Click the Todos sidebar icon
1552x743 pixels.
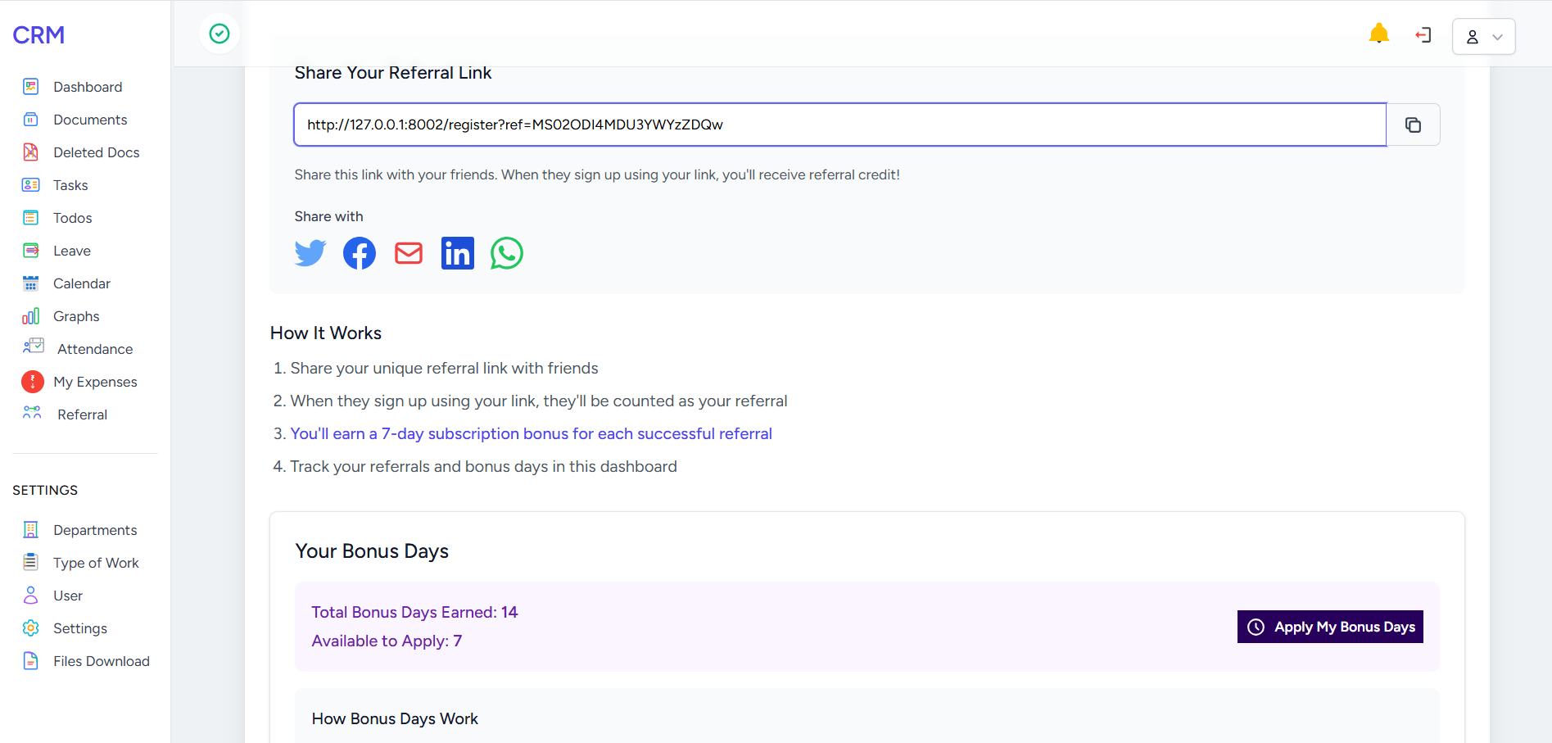[x=31, y=218]
